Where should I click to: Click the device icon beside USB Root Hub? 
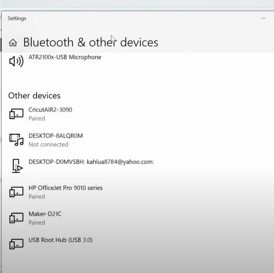16,244
